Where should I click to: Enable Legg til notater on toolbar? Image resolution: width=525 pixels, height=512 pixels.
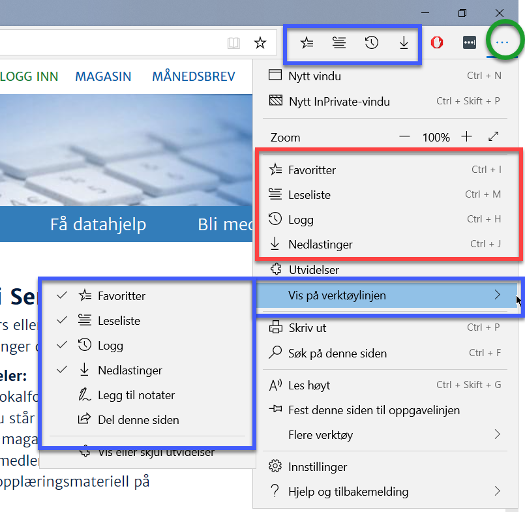tap(136, 395)
